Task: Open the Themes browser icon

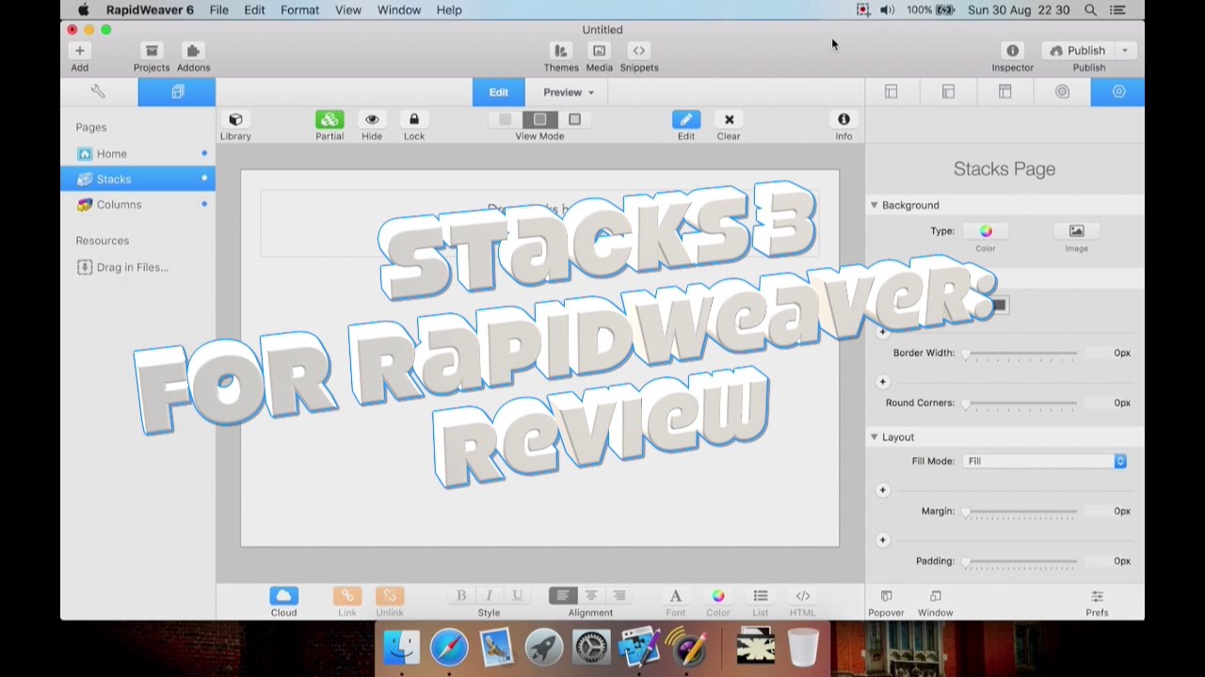Action: 561,51
